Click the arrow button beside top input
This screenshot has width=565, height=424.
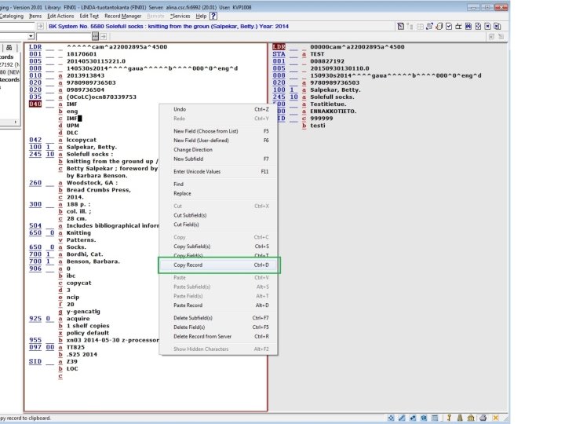(40, 27)
